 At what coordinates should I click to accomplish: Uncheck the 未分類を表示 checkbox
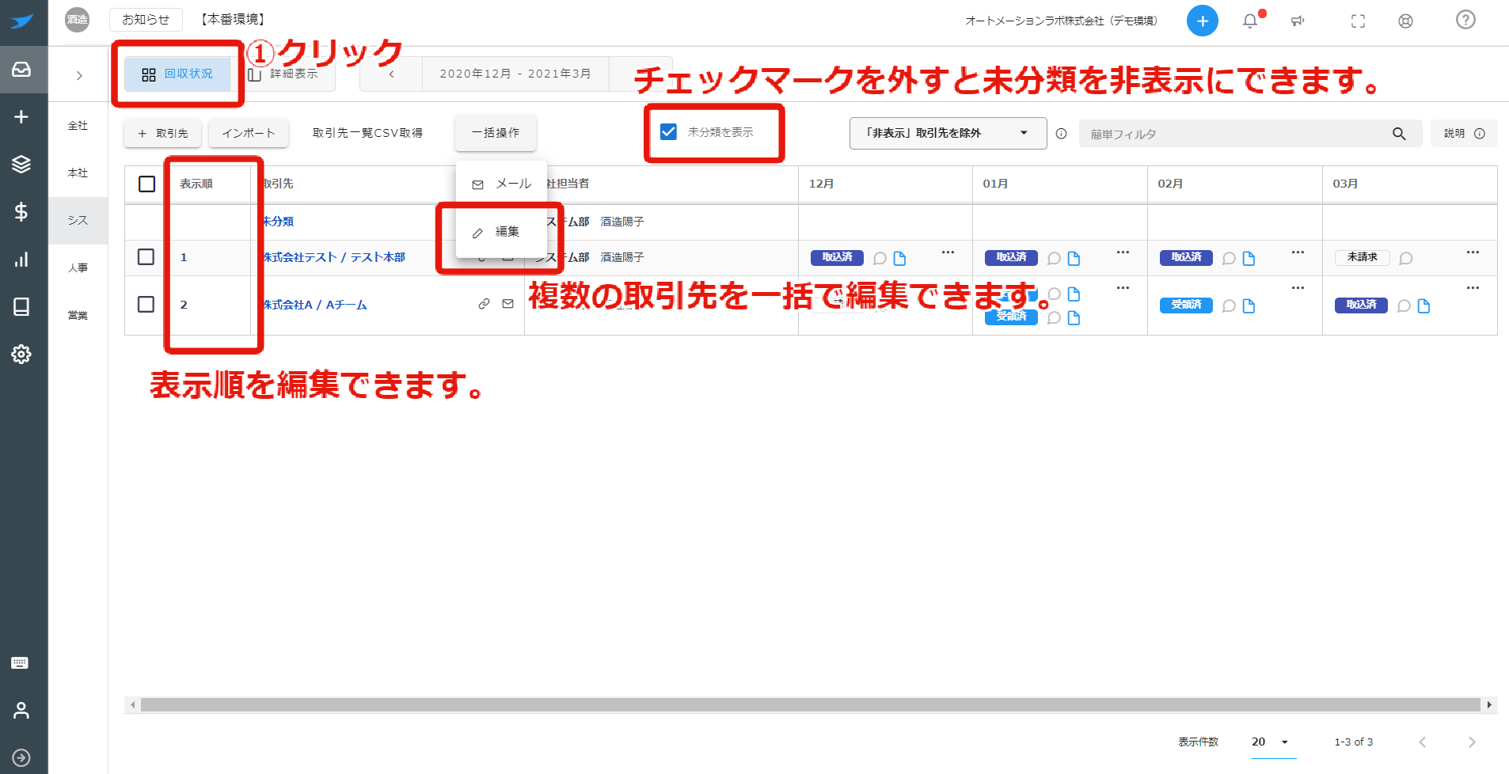click(x=668, y=132)
